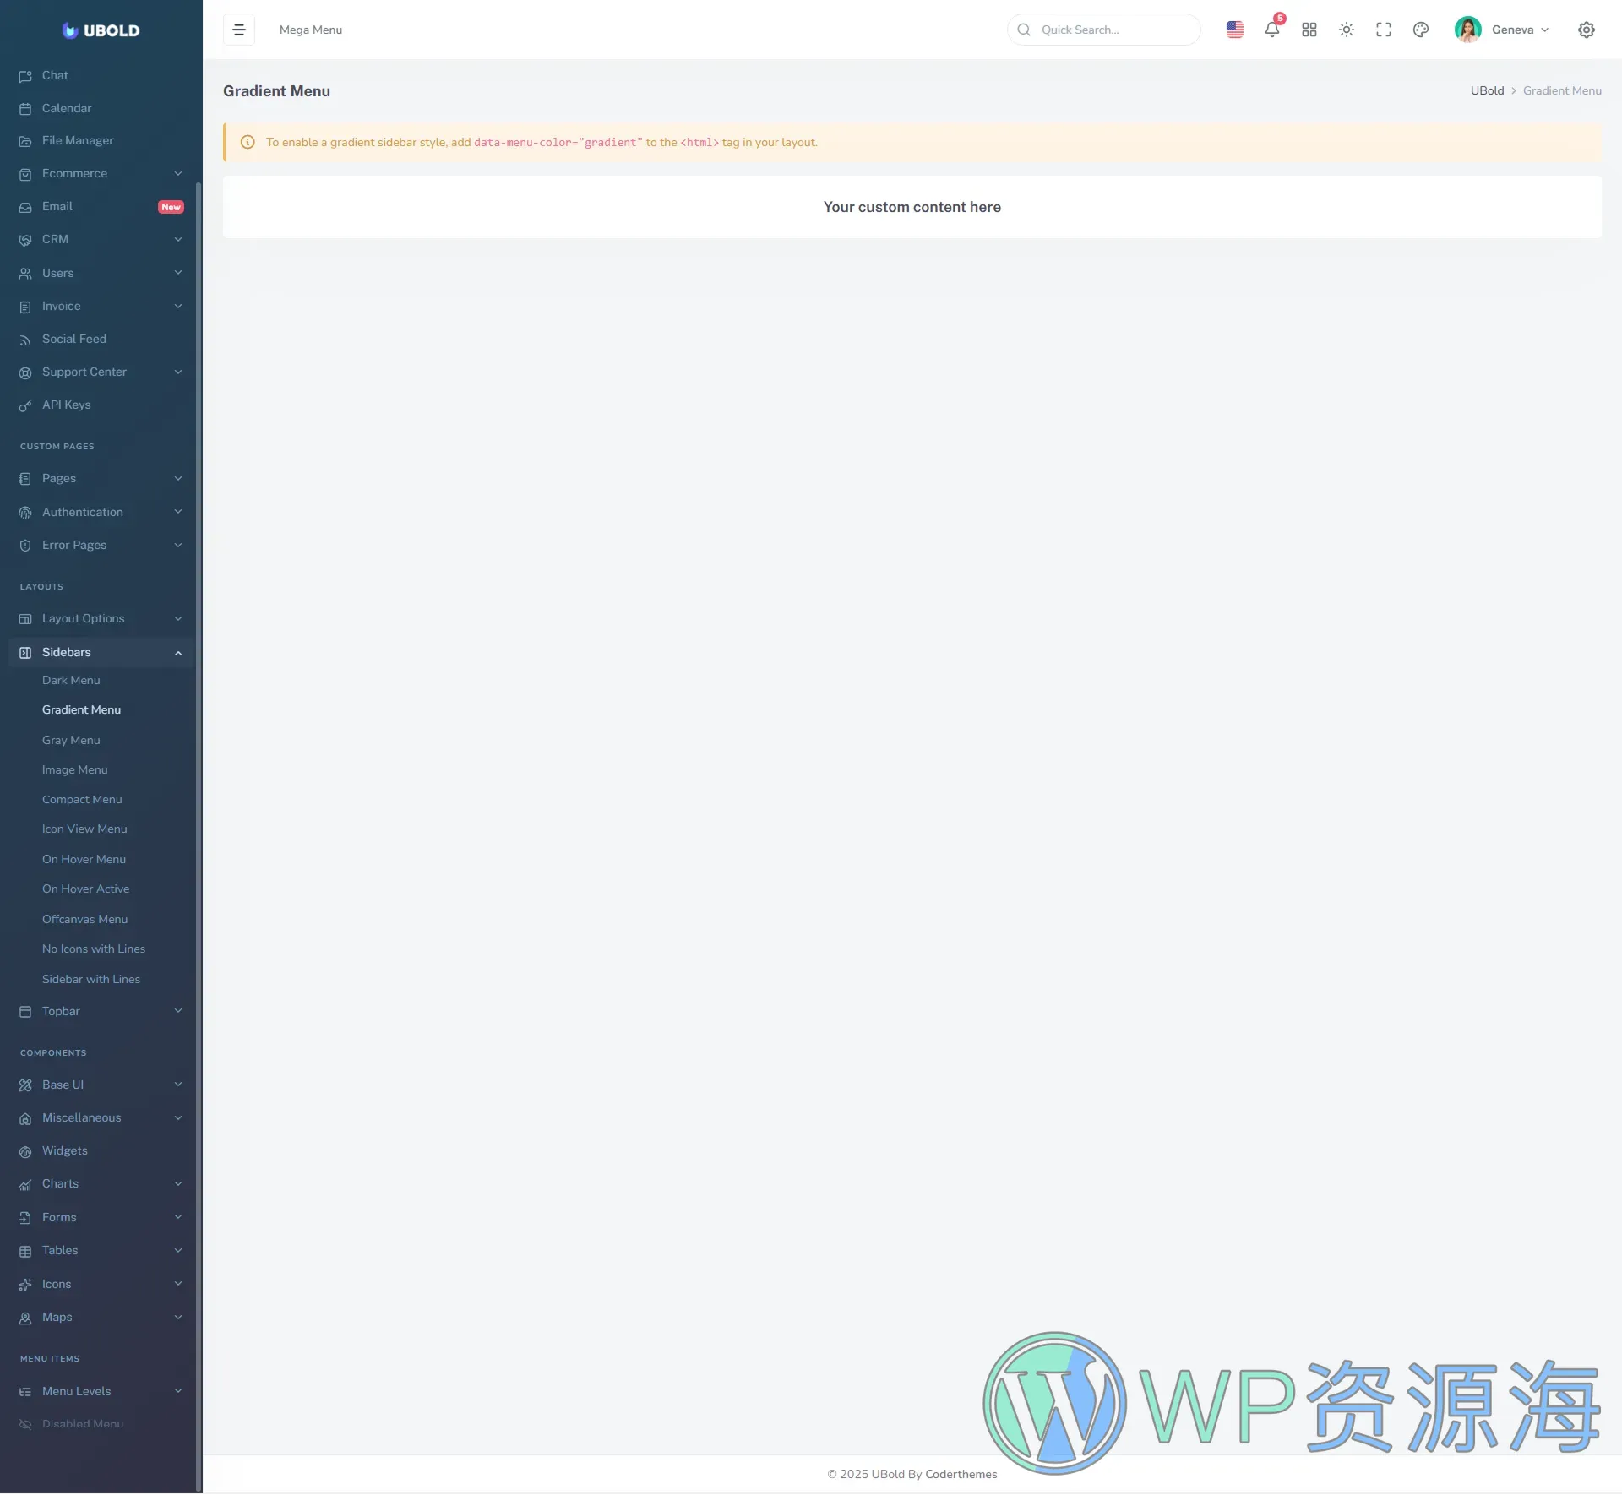Open Coderthemes footer link
This screenshot has width=1622, height=1495.
pyautogui.click(x=961, y=1474)
